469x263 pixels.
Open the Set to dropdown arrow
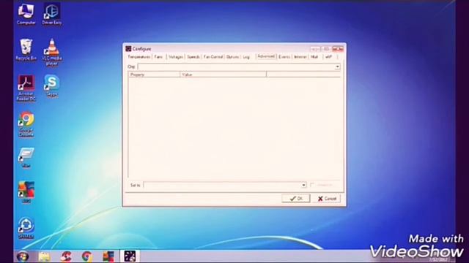point(303,185)
